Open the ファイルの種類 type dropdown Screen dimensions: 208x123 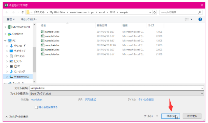tap(117, 94)
